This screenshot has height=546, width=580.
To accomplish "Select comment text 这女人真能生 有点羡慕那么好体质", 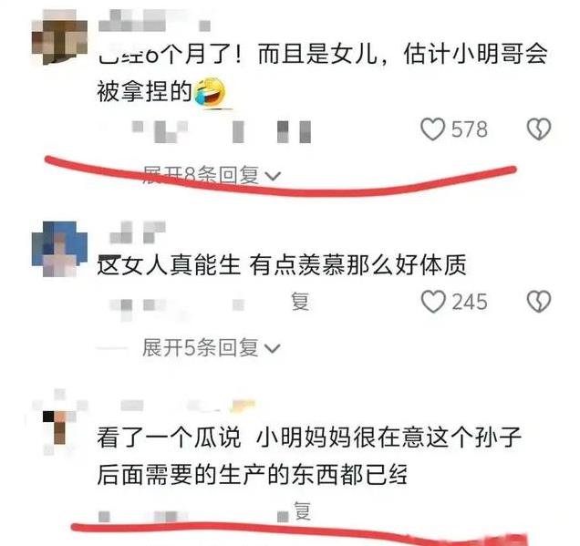I will [x=282, y=265].
